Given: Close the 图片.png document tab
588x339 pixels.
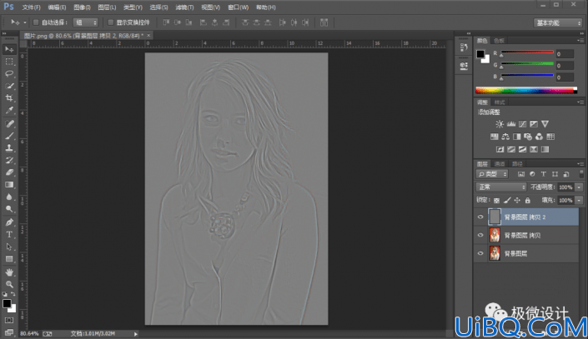Looking at the screenshot, I should 148,36.
